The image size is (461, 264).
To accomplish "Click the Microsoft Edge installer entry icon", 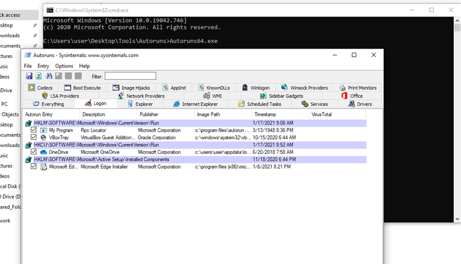I will 44,167.
